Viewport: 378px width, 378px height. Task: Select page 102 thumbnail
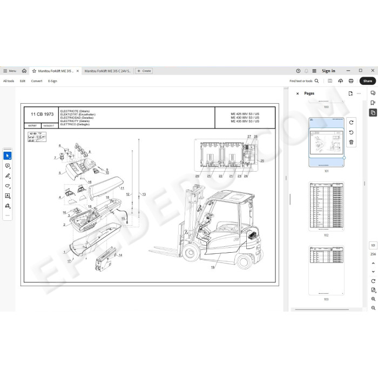coord(326,206)
